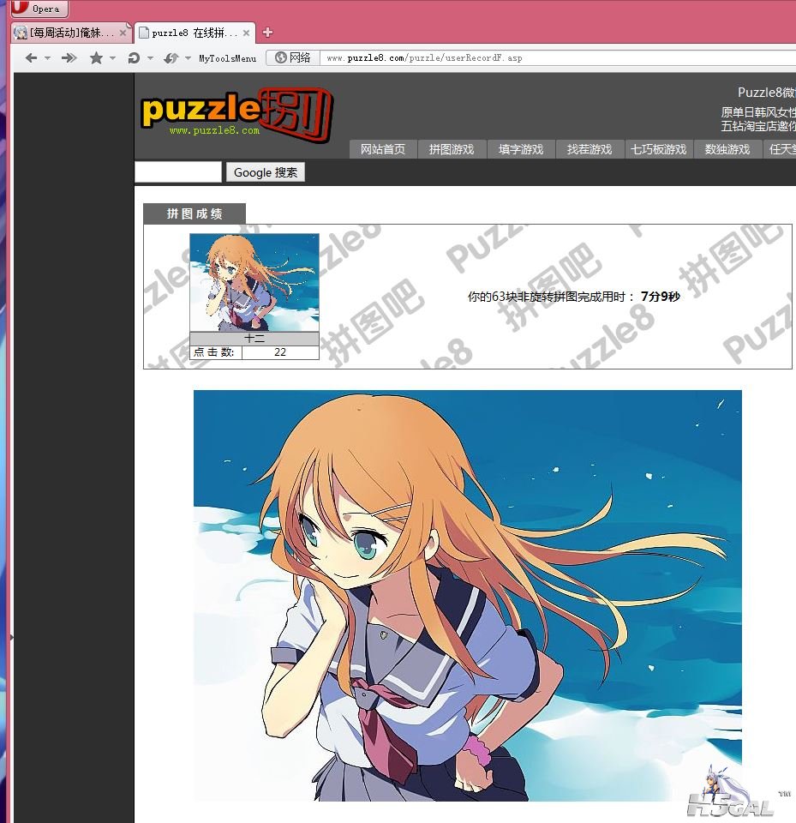This screenshot has width=796, height=823.
Task: Expand the back history dropdown arrow
Action: [x=47, y=57]
